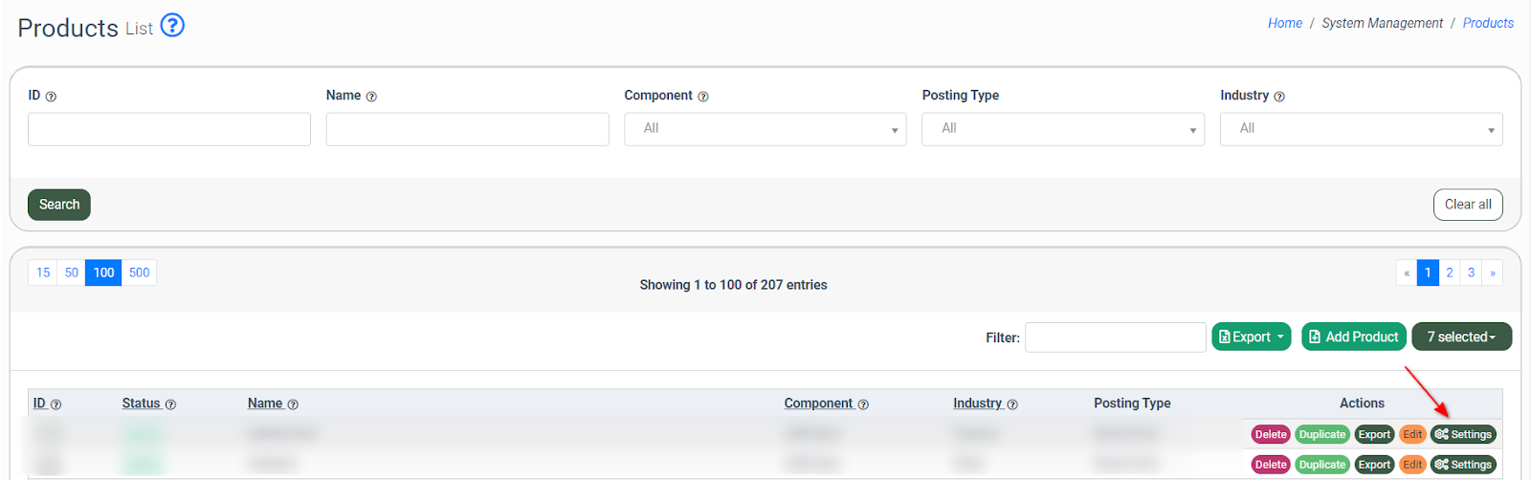Screen dimensions: 1531x480
Task: Open the Industry dropdown
Action: (x=1360, y=129)
